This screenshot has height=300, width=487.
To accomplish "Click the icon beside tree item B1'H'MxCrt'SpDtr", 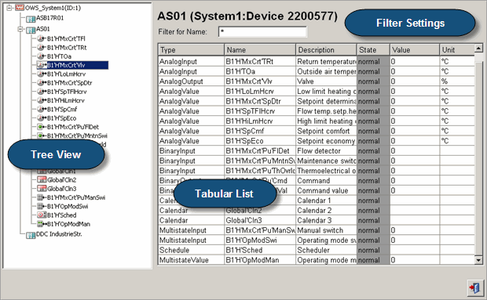I will coord(42,83).
